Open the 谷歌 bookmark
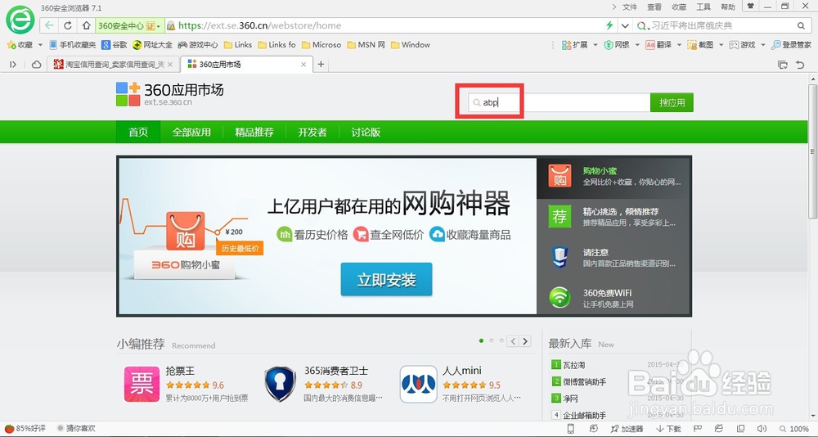818x437 pixels. coord(115,45)
